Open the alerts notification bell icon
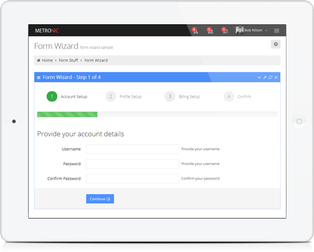 195,31
